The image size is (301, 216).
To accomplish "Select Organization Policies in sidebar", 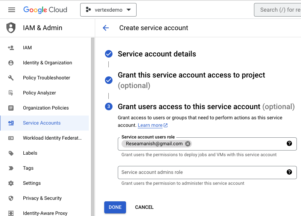I will coord(46,108).
